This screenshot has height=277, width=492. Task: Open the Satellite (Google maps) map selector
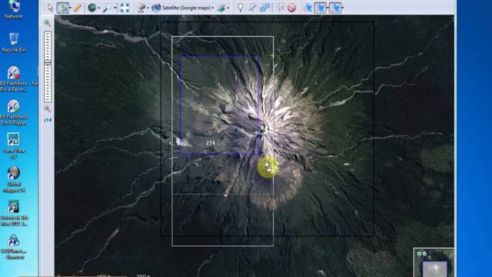tap(183, 8)
